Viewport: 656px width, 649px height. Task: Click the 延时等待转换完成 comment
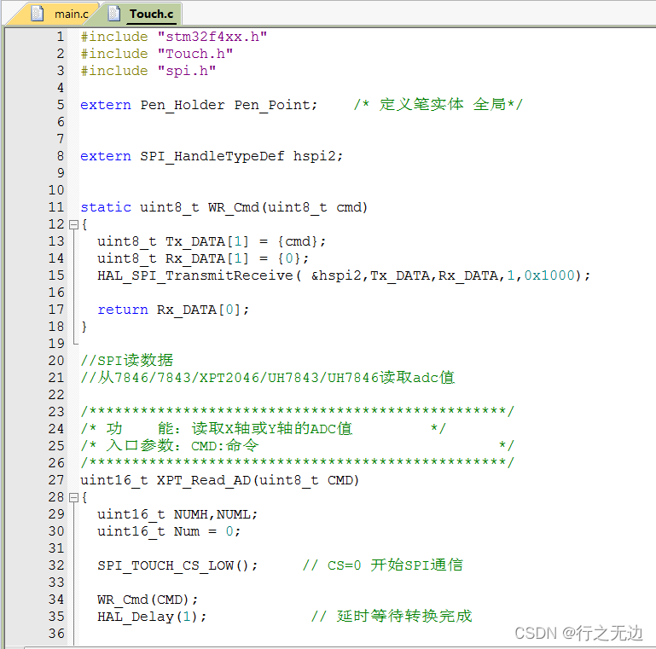(392, 616)
